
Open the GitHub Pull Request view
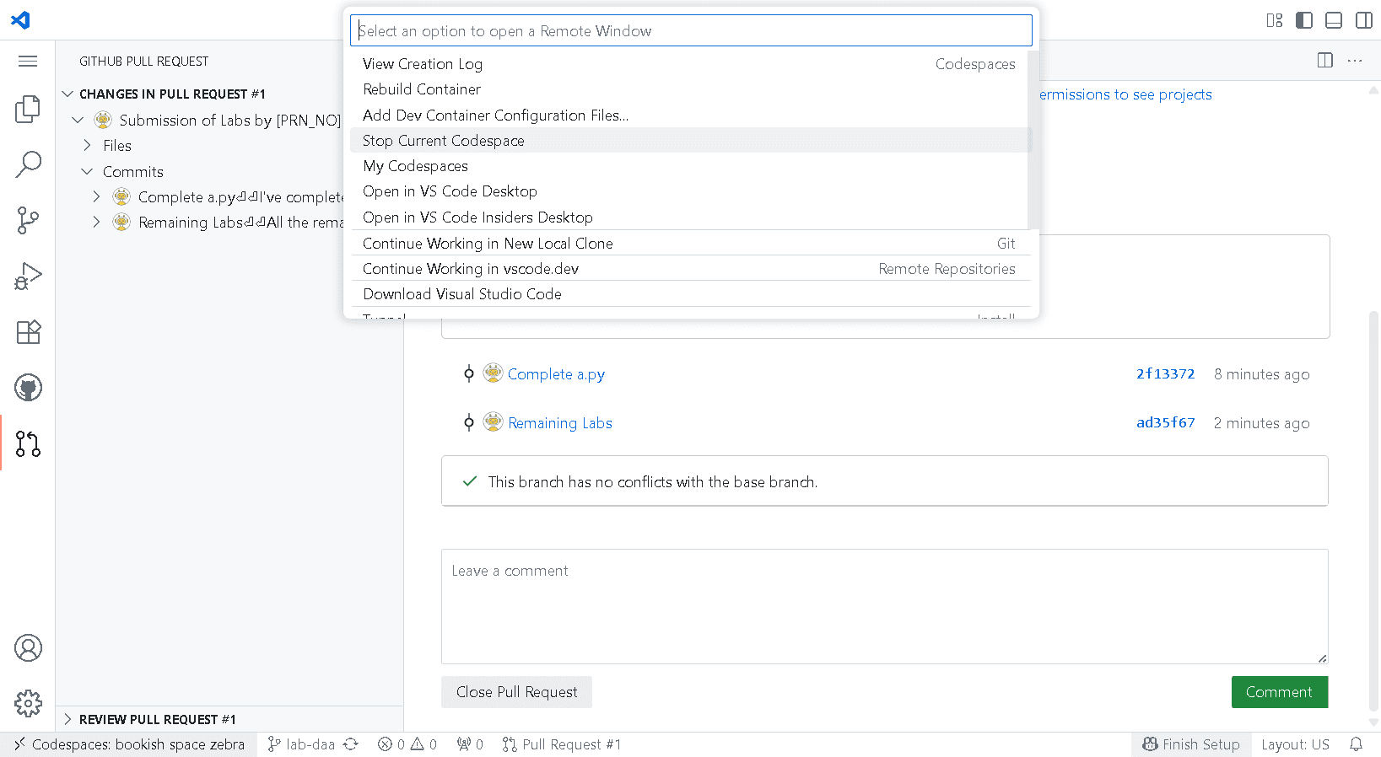[x=28, y=443]
